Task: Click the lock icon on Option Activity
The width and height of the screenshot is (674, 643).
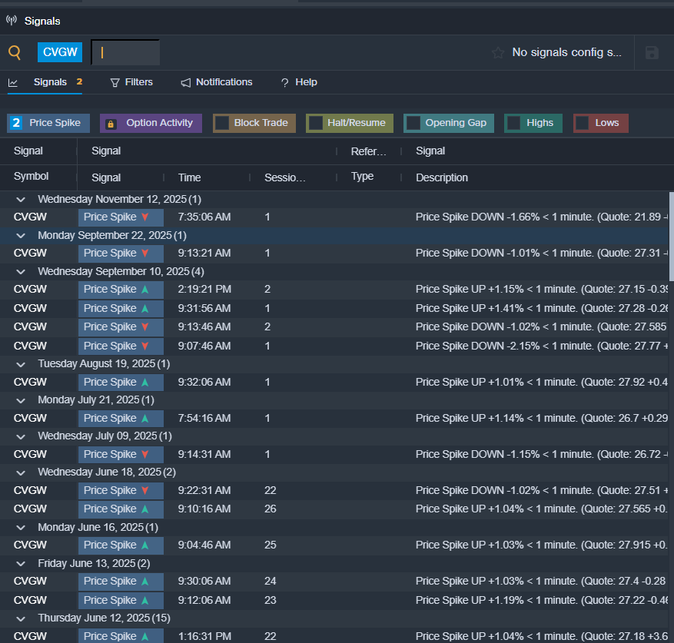Action: point(111,123)
